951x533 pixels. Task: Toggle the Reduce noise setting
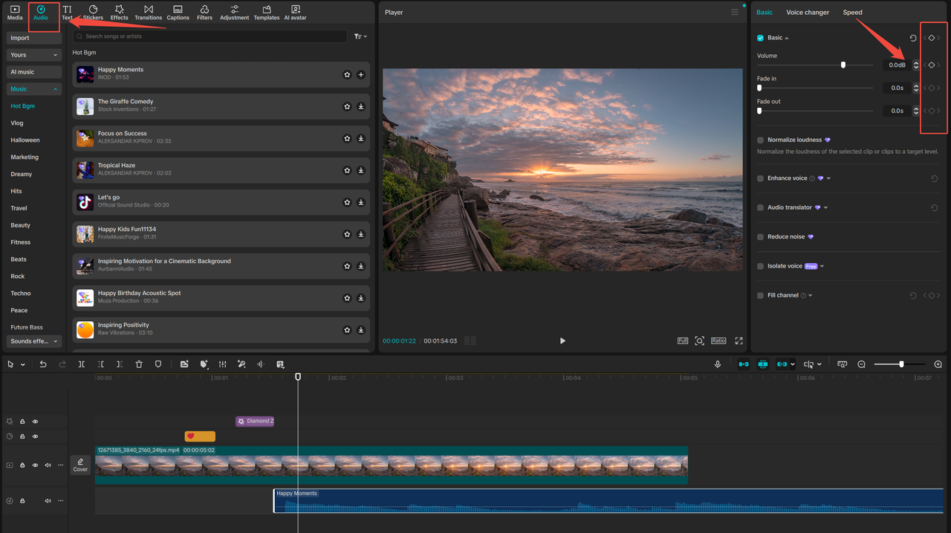(x=759, y=236)
